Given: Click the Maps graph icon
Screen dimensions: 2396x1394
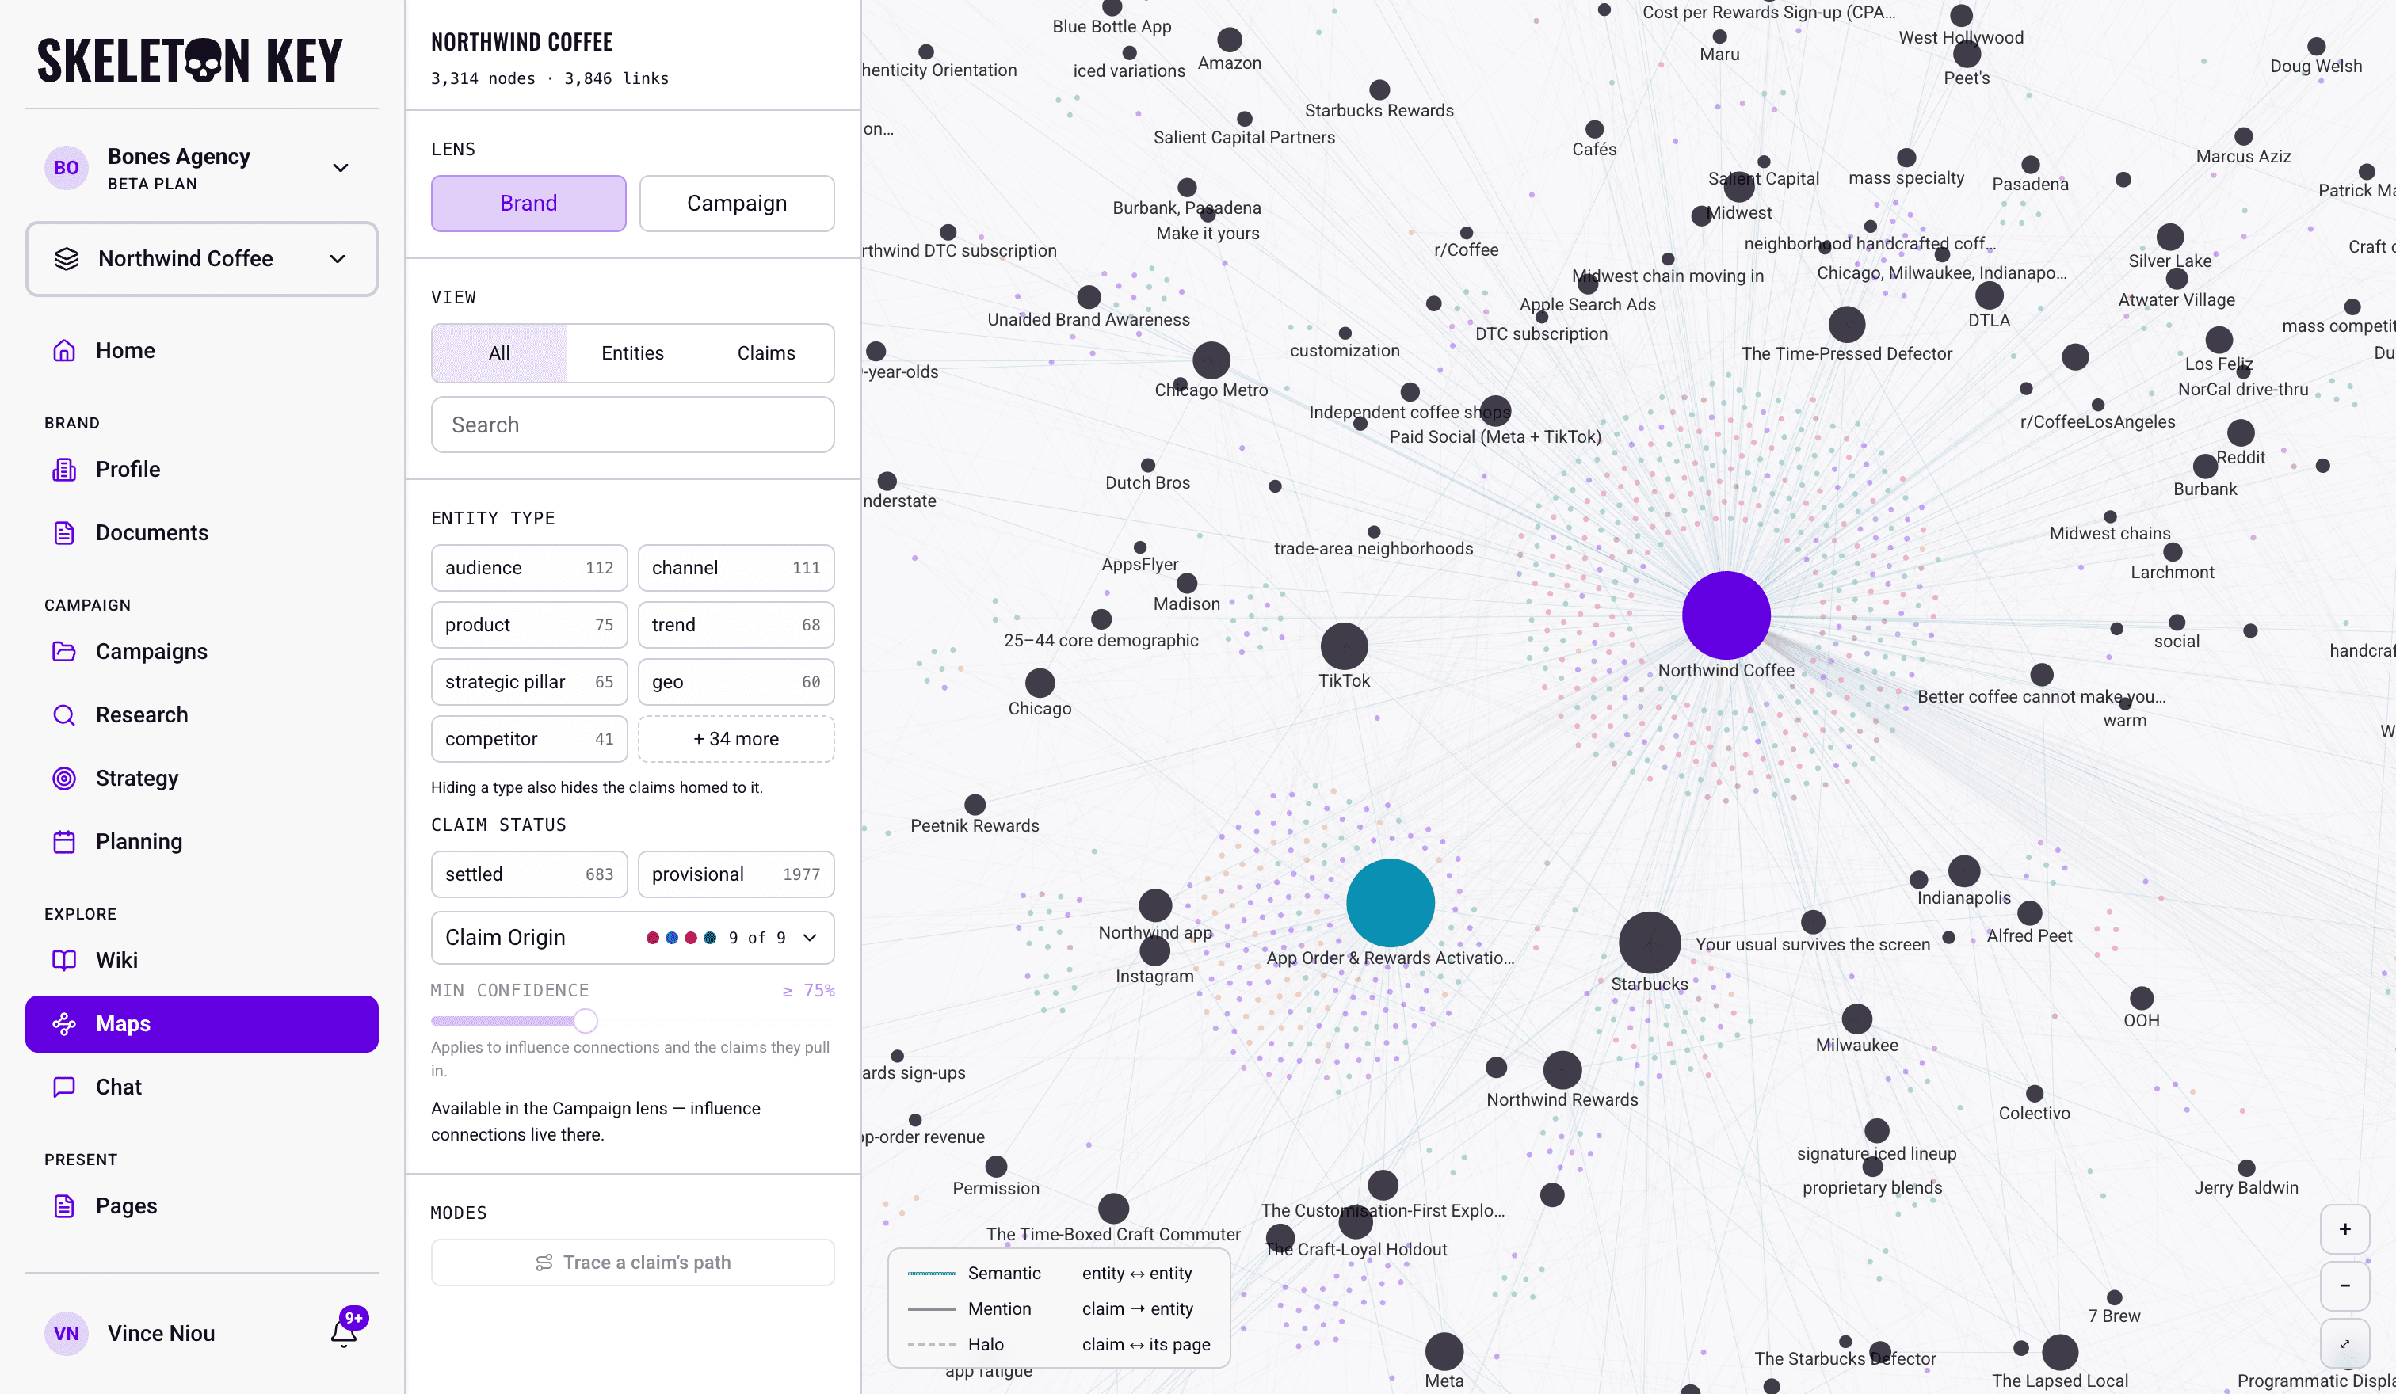Looking at the screenshot, I should (63, 1023).
